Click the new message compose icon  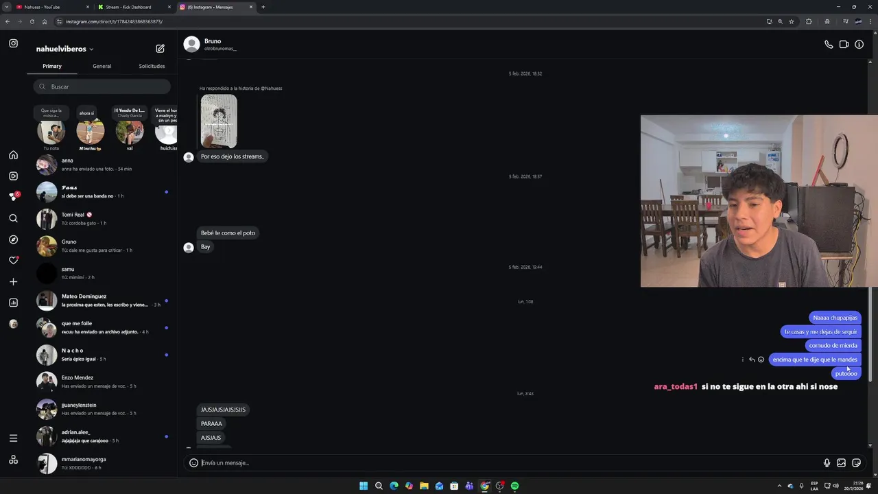[x=160, y=49]
